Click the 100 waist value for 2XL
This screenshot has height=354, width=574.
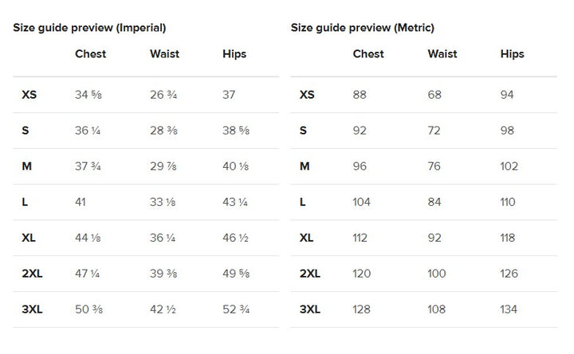437,274
